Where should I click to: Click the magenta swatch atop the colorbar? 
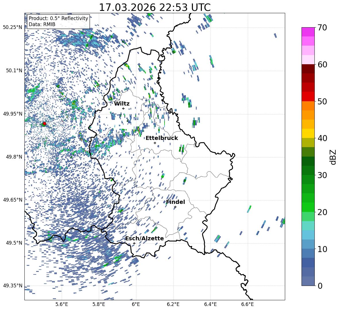(x=308, y=32)
